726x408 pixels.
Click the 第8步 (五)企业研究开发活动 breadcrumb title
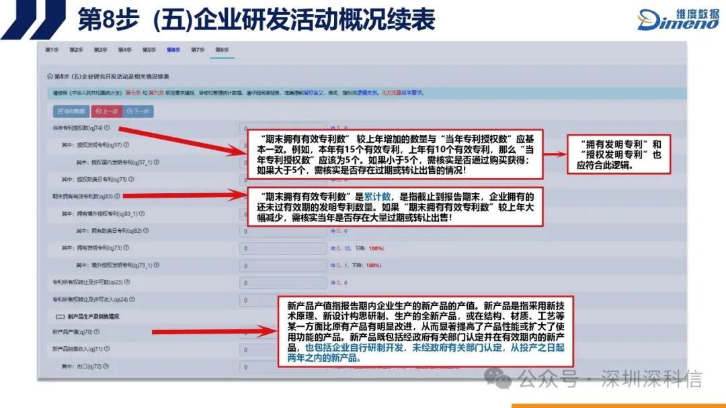112,76
